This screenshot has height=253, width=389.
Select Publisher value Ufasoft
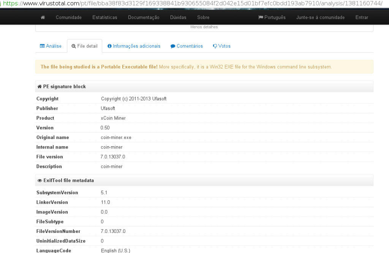click(x=108, y=108)
